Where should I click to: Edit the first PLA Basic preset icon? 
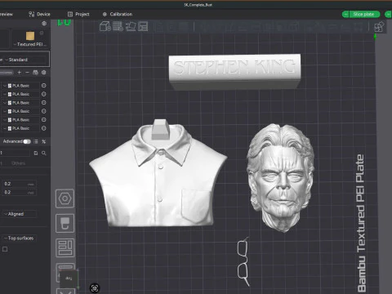click(43, 86)
